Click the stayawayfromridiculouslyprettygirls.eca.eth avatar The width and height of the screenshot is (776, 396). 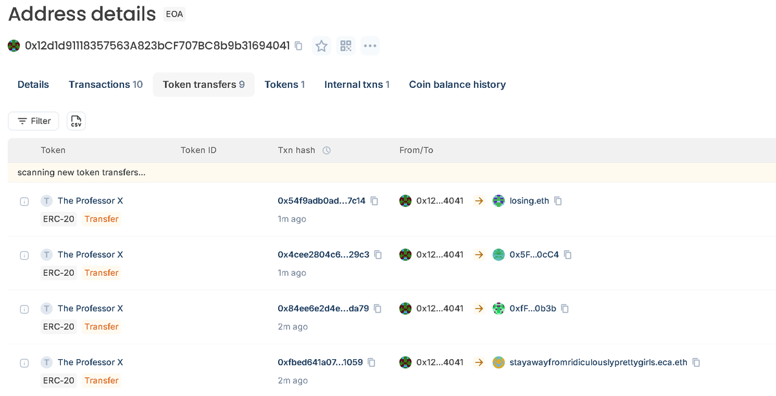pos(499,362)
